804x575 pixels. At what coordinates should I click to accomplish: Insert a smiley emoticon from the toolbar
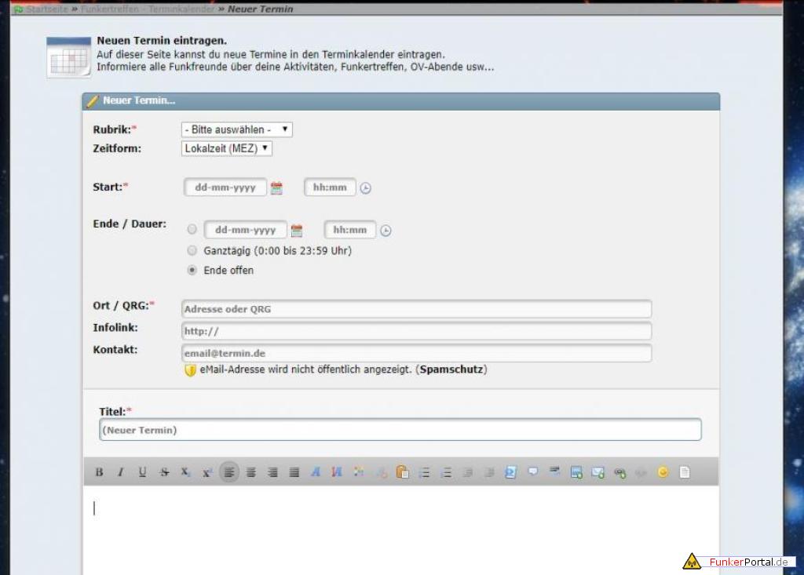pos(663,472)
